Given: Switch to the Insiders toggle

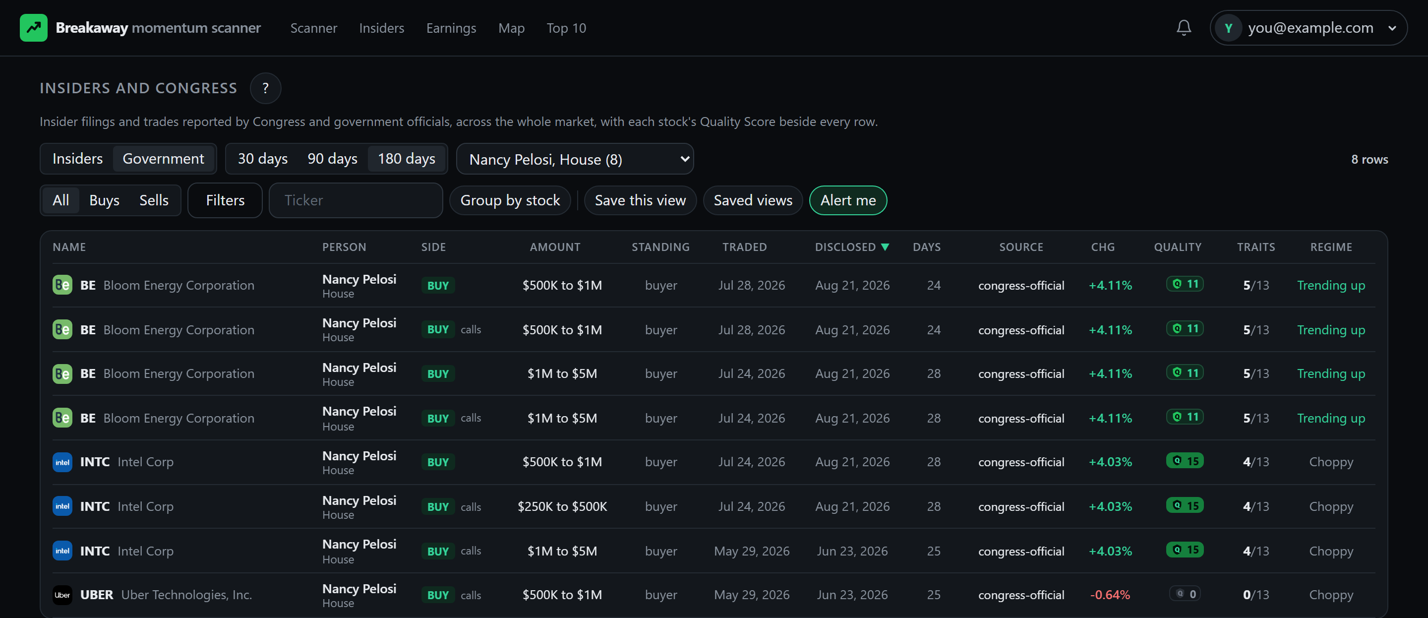Looking at the screenshot, I should (x=78, y=159).
